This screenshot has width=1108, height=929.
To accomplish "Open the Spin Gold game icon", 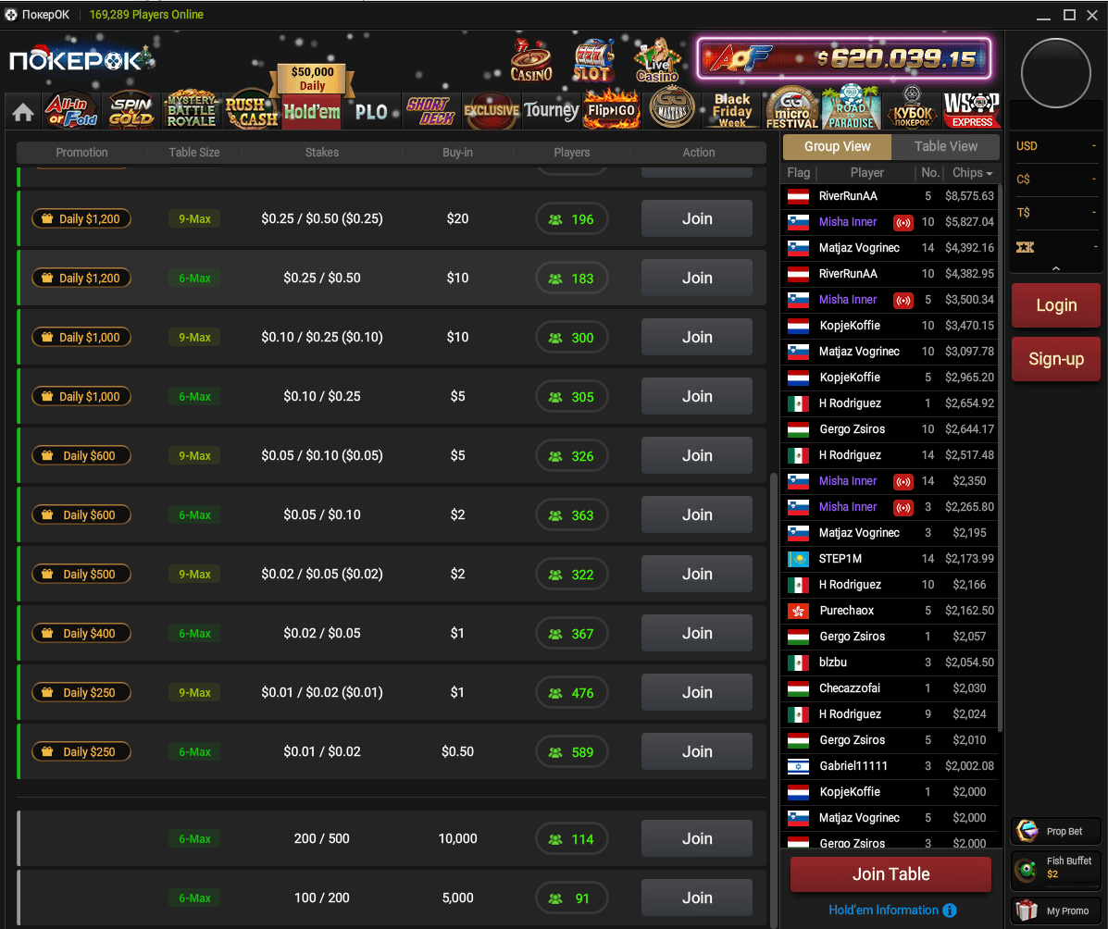I will [x=131, y=111].
